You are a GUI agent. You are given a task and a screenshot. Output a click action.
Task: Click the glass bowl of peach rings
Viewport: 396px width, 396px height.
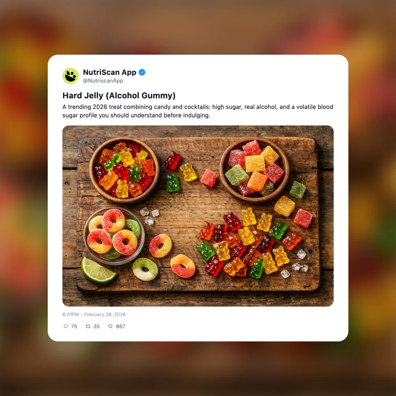click(x=114, y=236)
